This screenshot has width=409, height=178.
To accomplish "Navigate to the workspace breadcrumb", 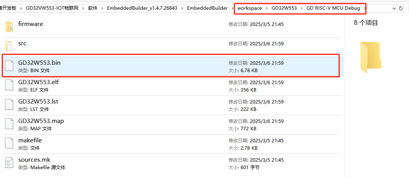I will [250, 8].
